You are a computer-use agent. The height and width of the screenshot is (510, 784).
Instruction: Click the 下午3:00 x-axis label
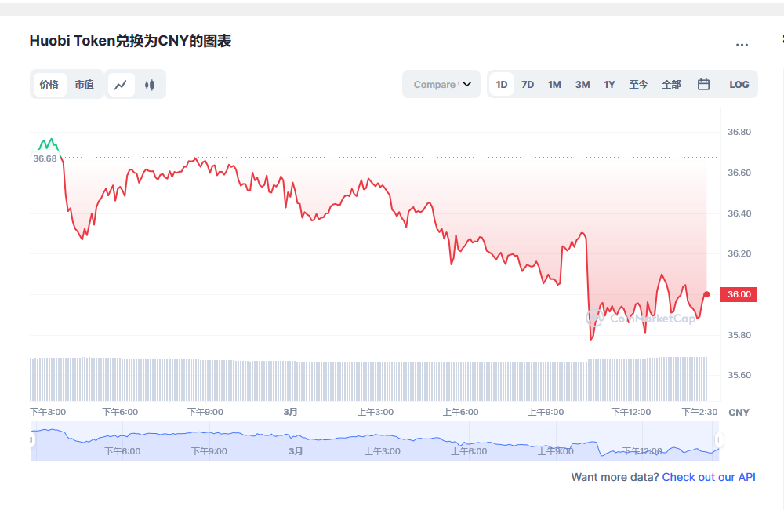(x=48, y=412)
